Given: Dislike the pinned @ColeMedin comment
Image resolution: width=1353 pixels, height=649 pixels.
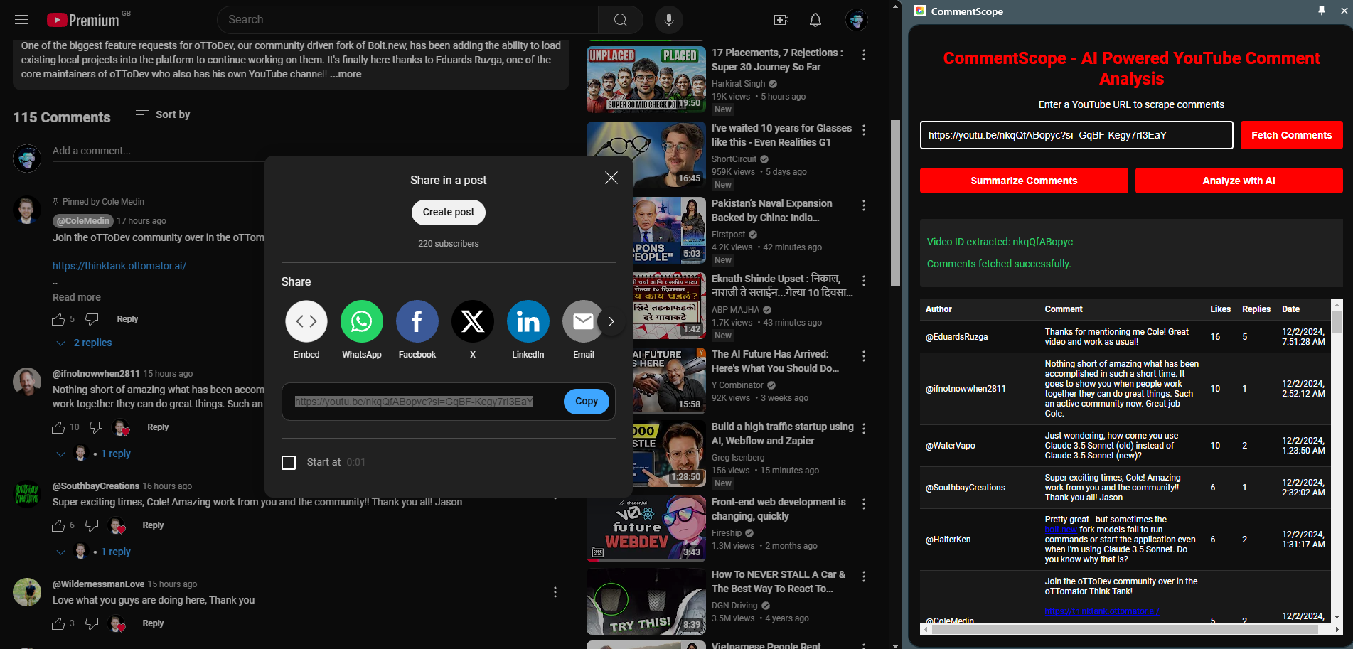Looking at the screenshot, I should tap(92, 319).
